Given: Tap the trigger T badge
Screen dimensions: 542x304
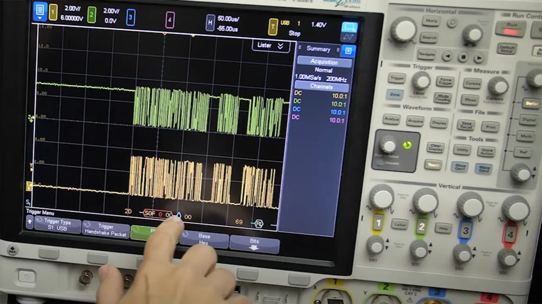Looking at the screenshot, I should (273, 27).
